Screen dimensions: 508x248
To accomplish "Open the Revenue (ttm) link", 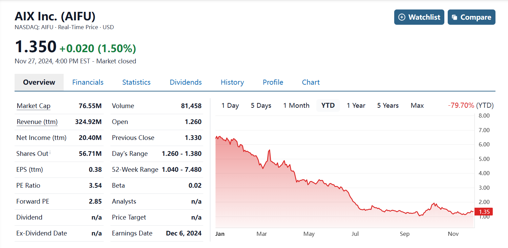I will point(37,122).
